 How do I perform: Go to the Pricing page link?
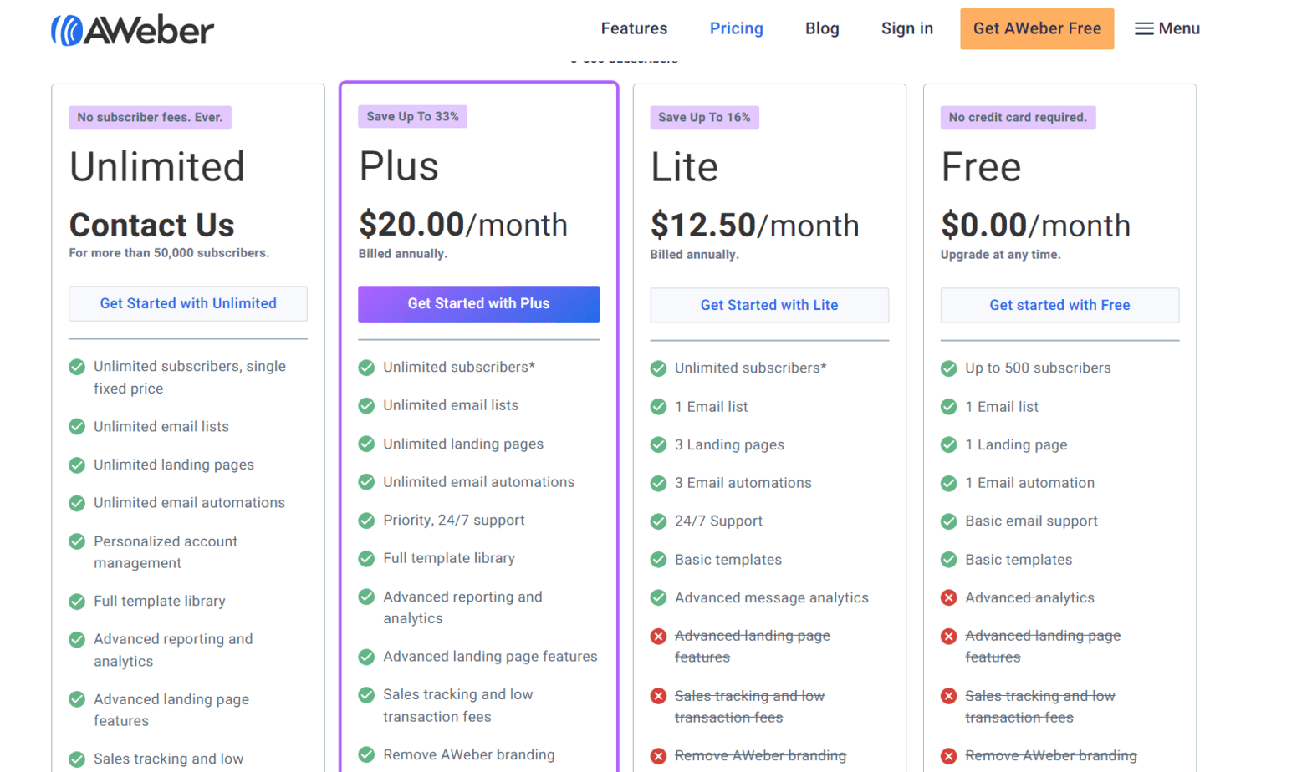pyautogui.click(x=736, y=28)
